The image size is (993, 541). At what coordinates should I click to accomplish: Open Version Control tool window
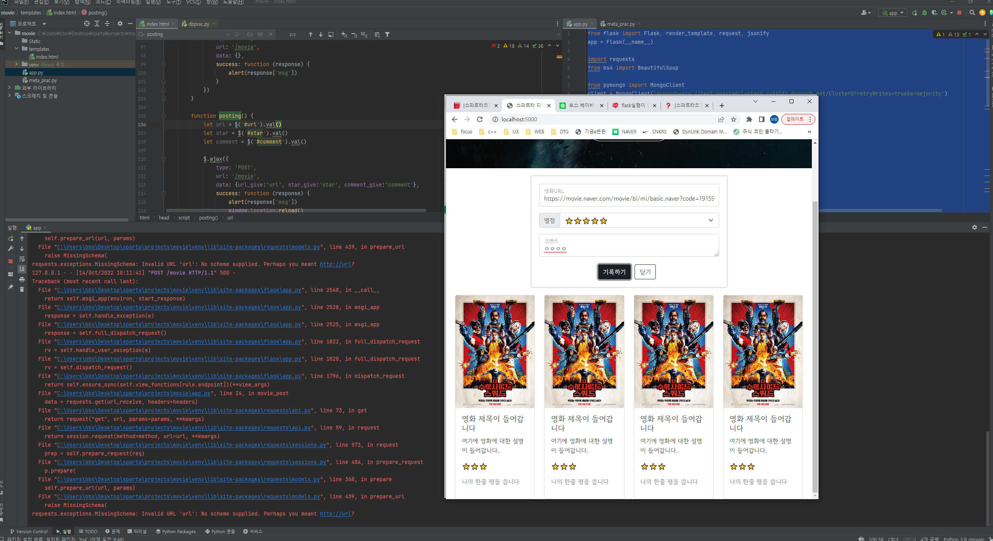point(29,532)
